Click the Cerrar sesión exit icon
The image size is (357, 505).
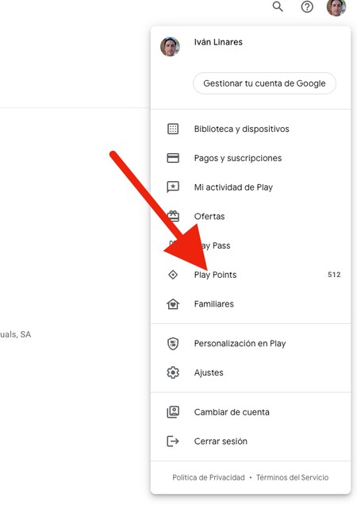173,441
